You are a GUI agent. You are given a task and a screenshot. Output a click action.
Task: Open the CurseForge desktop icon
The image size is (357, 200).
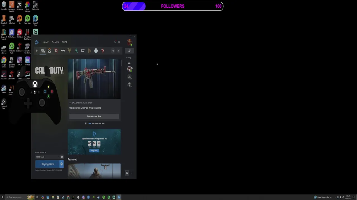tap(20, 6)
